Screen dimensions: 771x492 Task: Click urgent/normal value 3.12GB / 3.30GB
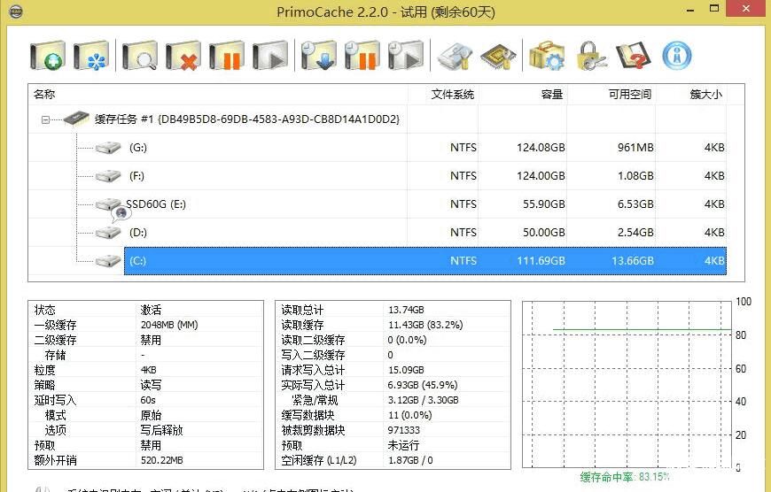(x=423, y=400)
